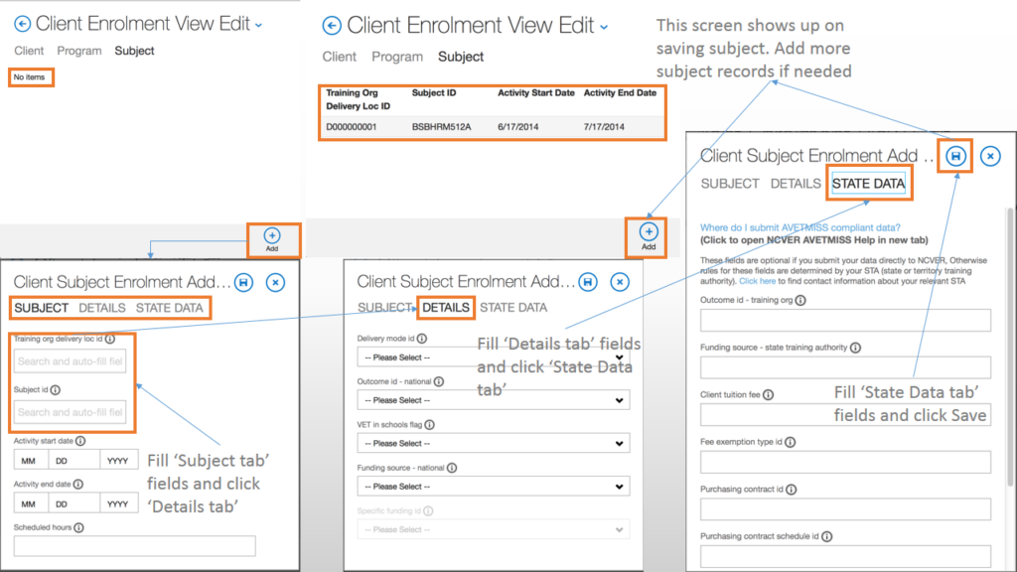Click the info icon beside Client tuition fee
The width and height of the screenshot is (1017, 572).
point(768,394)
